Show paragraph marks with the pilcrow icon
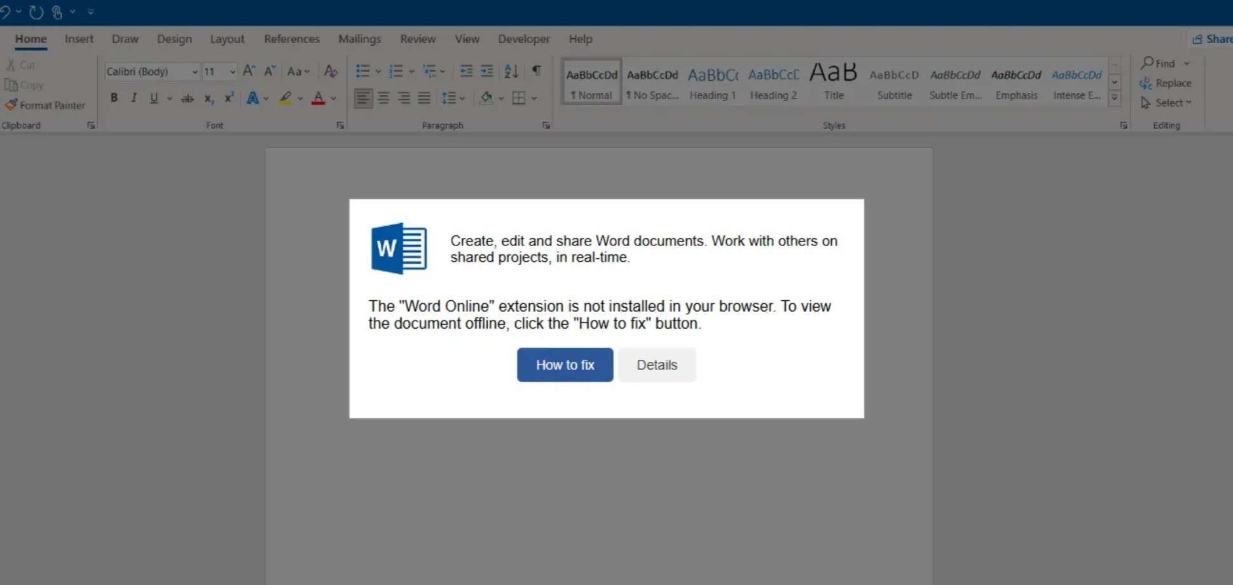Screen dimensions: 1233x585 click(536, 71)
